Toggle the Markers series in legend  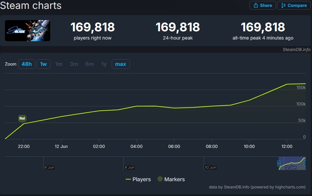coord(171,179)
